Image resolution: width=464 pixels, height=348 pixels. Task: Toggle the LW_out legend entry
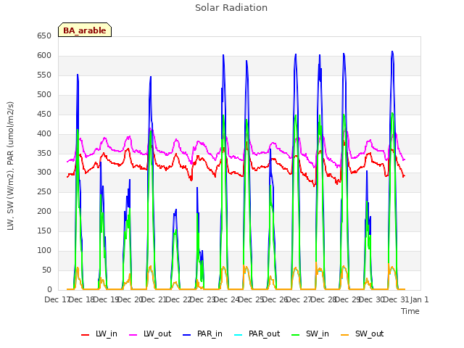click(x=150, y=334)
